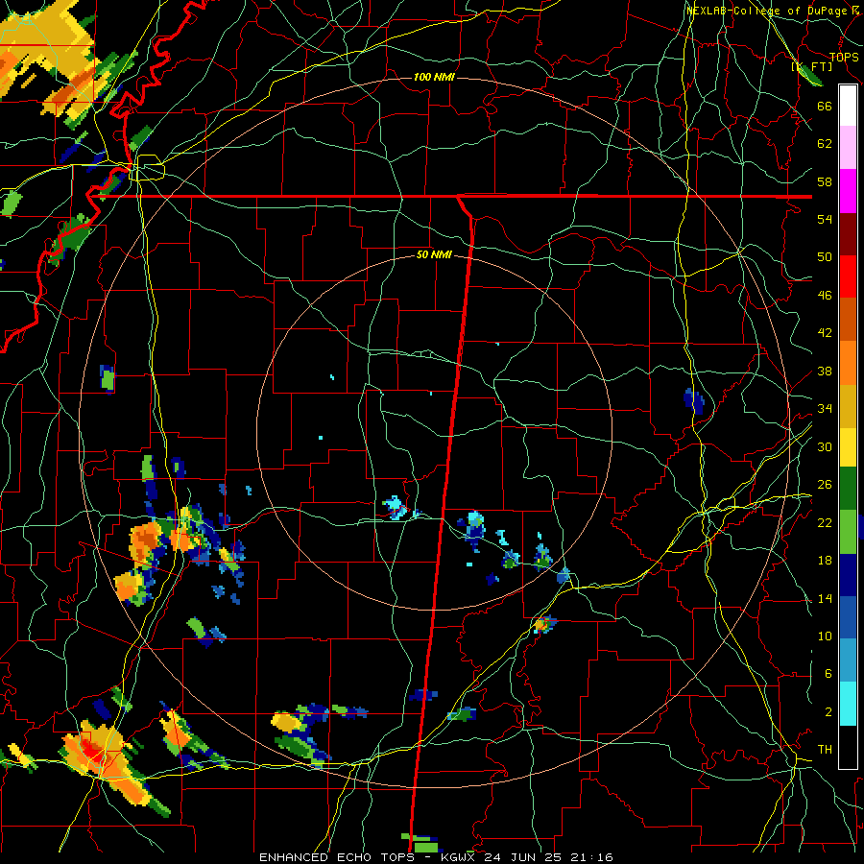Click the white swatch in the tops legend

[848, 106]
